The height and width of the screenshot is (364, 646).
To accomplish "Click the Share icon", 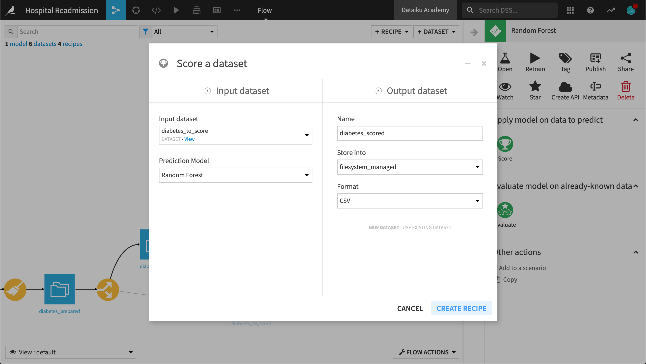I will (626, 58).
